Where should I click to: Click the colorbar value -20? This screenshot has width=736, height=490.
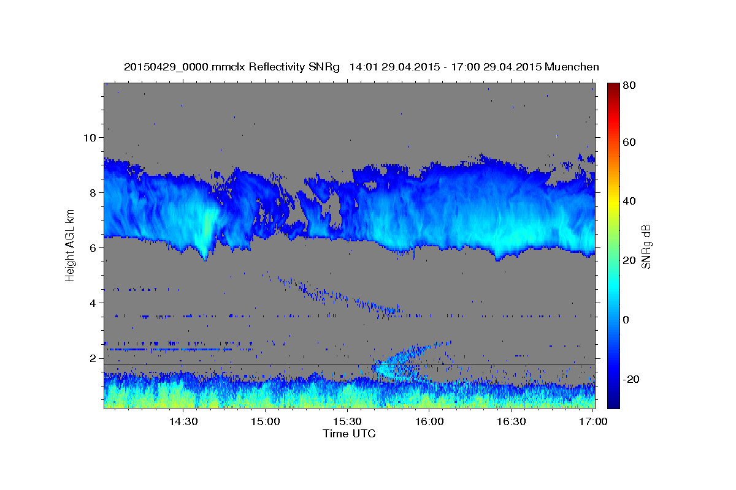631,379
